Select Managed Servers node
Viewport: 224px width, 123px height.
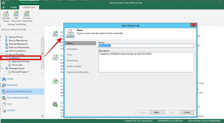click(x=17, y=68)
